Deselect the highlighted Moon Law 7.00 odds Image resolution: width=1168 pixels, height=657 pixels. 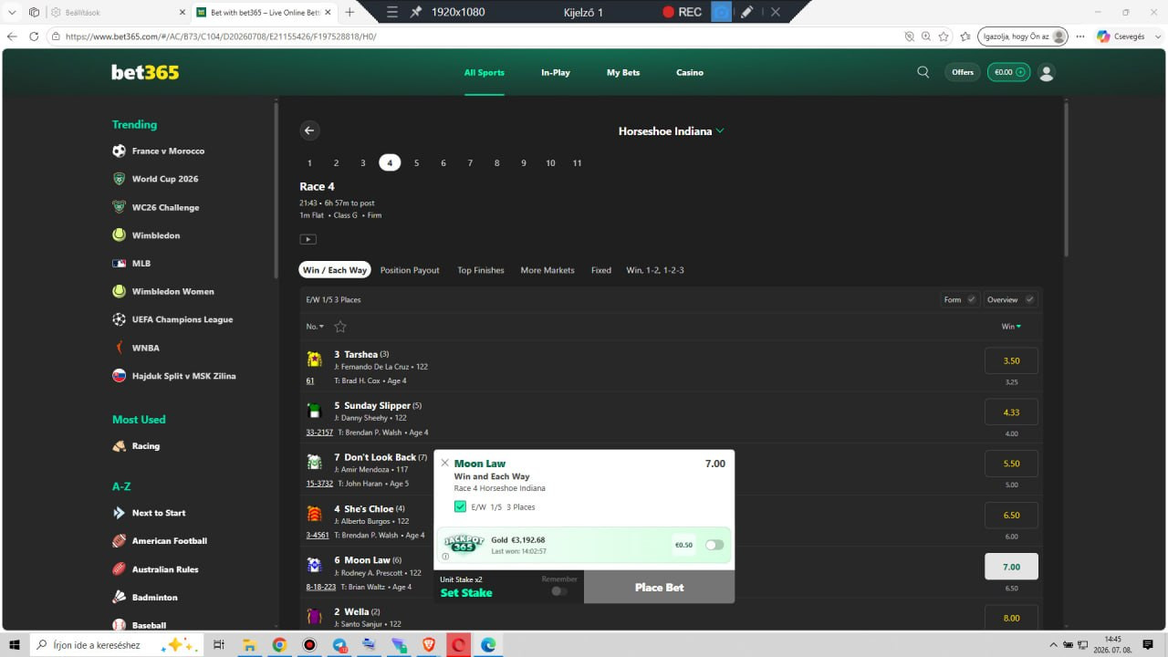coord(1011,567)
